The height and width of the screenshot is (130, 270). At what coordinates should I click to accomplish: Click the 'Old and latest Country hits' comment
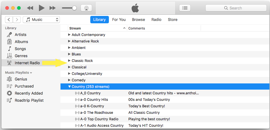pos(163,93)
